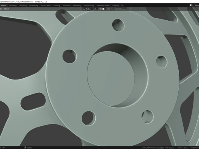Add a new workspace with plus icon

[122, 6]
